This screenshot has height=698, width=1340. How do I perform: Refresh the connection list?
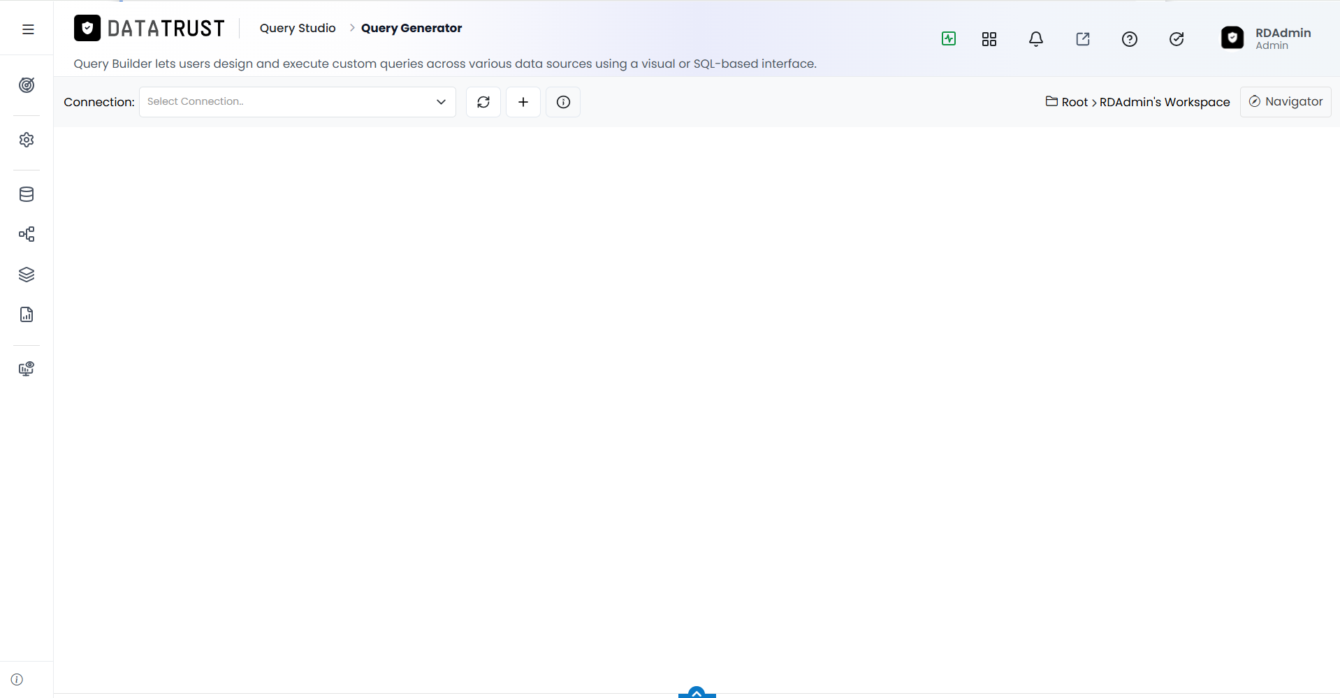483,102
